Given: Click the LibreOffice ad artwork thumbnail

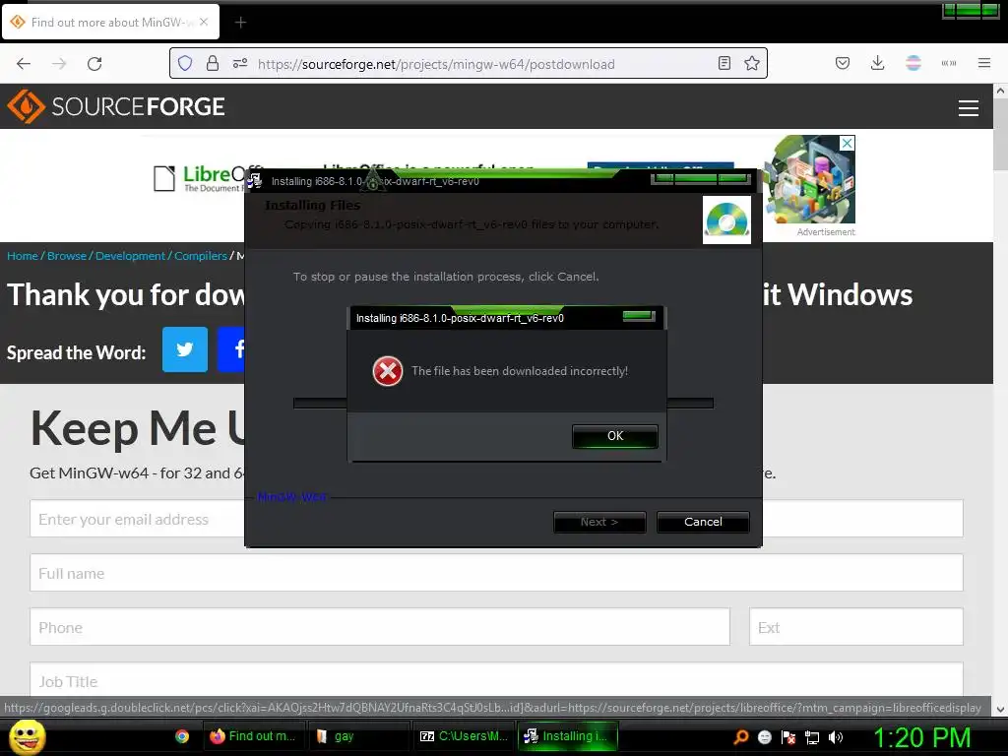Looking at the screenshot, I should click(x=809, y=180).
